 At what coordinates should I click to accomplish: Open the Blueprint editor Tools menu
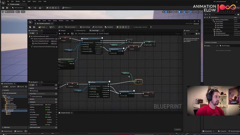[67, 21]
